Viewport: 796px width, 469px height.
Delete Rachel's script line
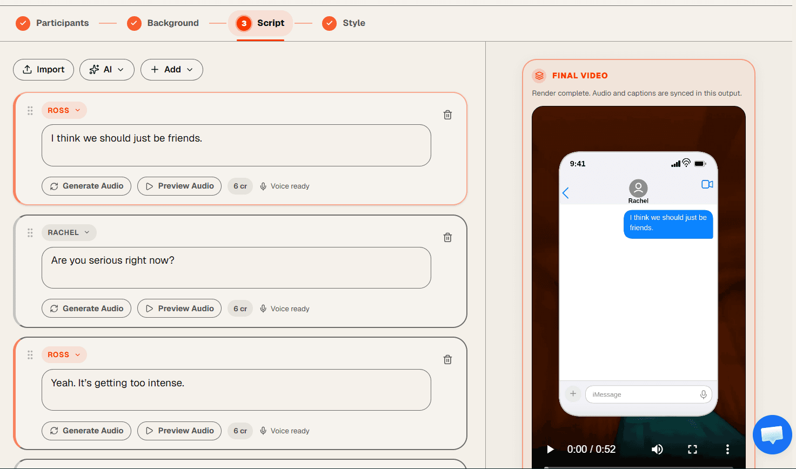(447, 237)
